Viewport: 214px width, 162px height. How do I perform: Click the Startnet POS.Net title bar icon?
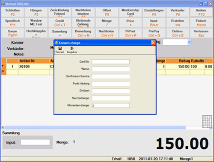click(3, 4)
